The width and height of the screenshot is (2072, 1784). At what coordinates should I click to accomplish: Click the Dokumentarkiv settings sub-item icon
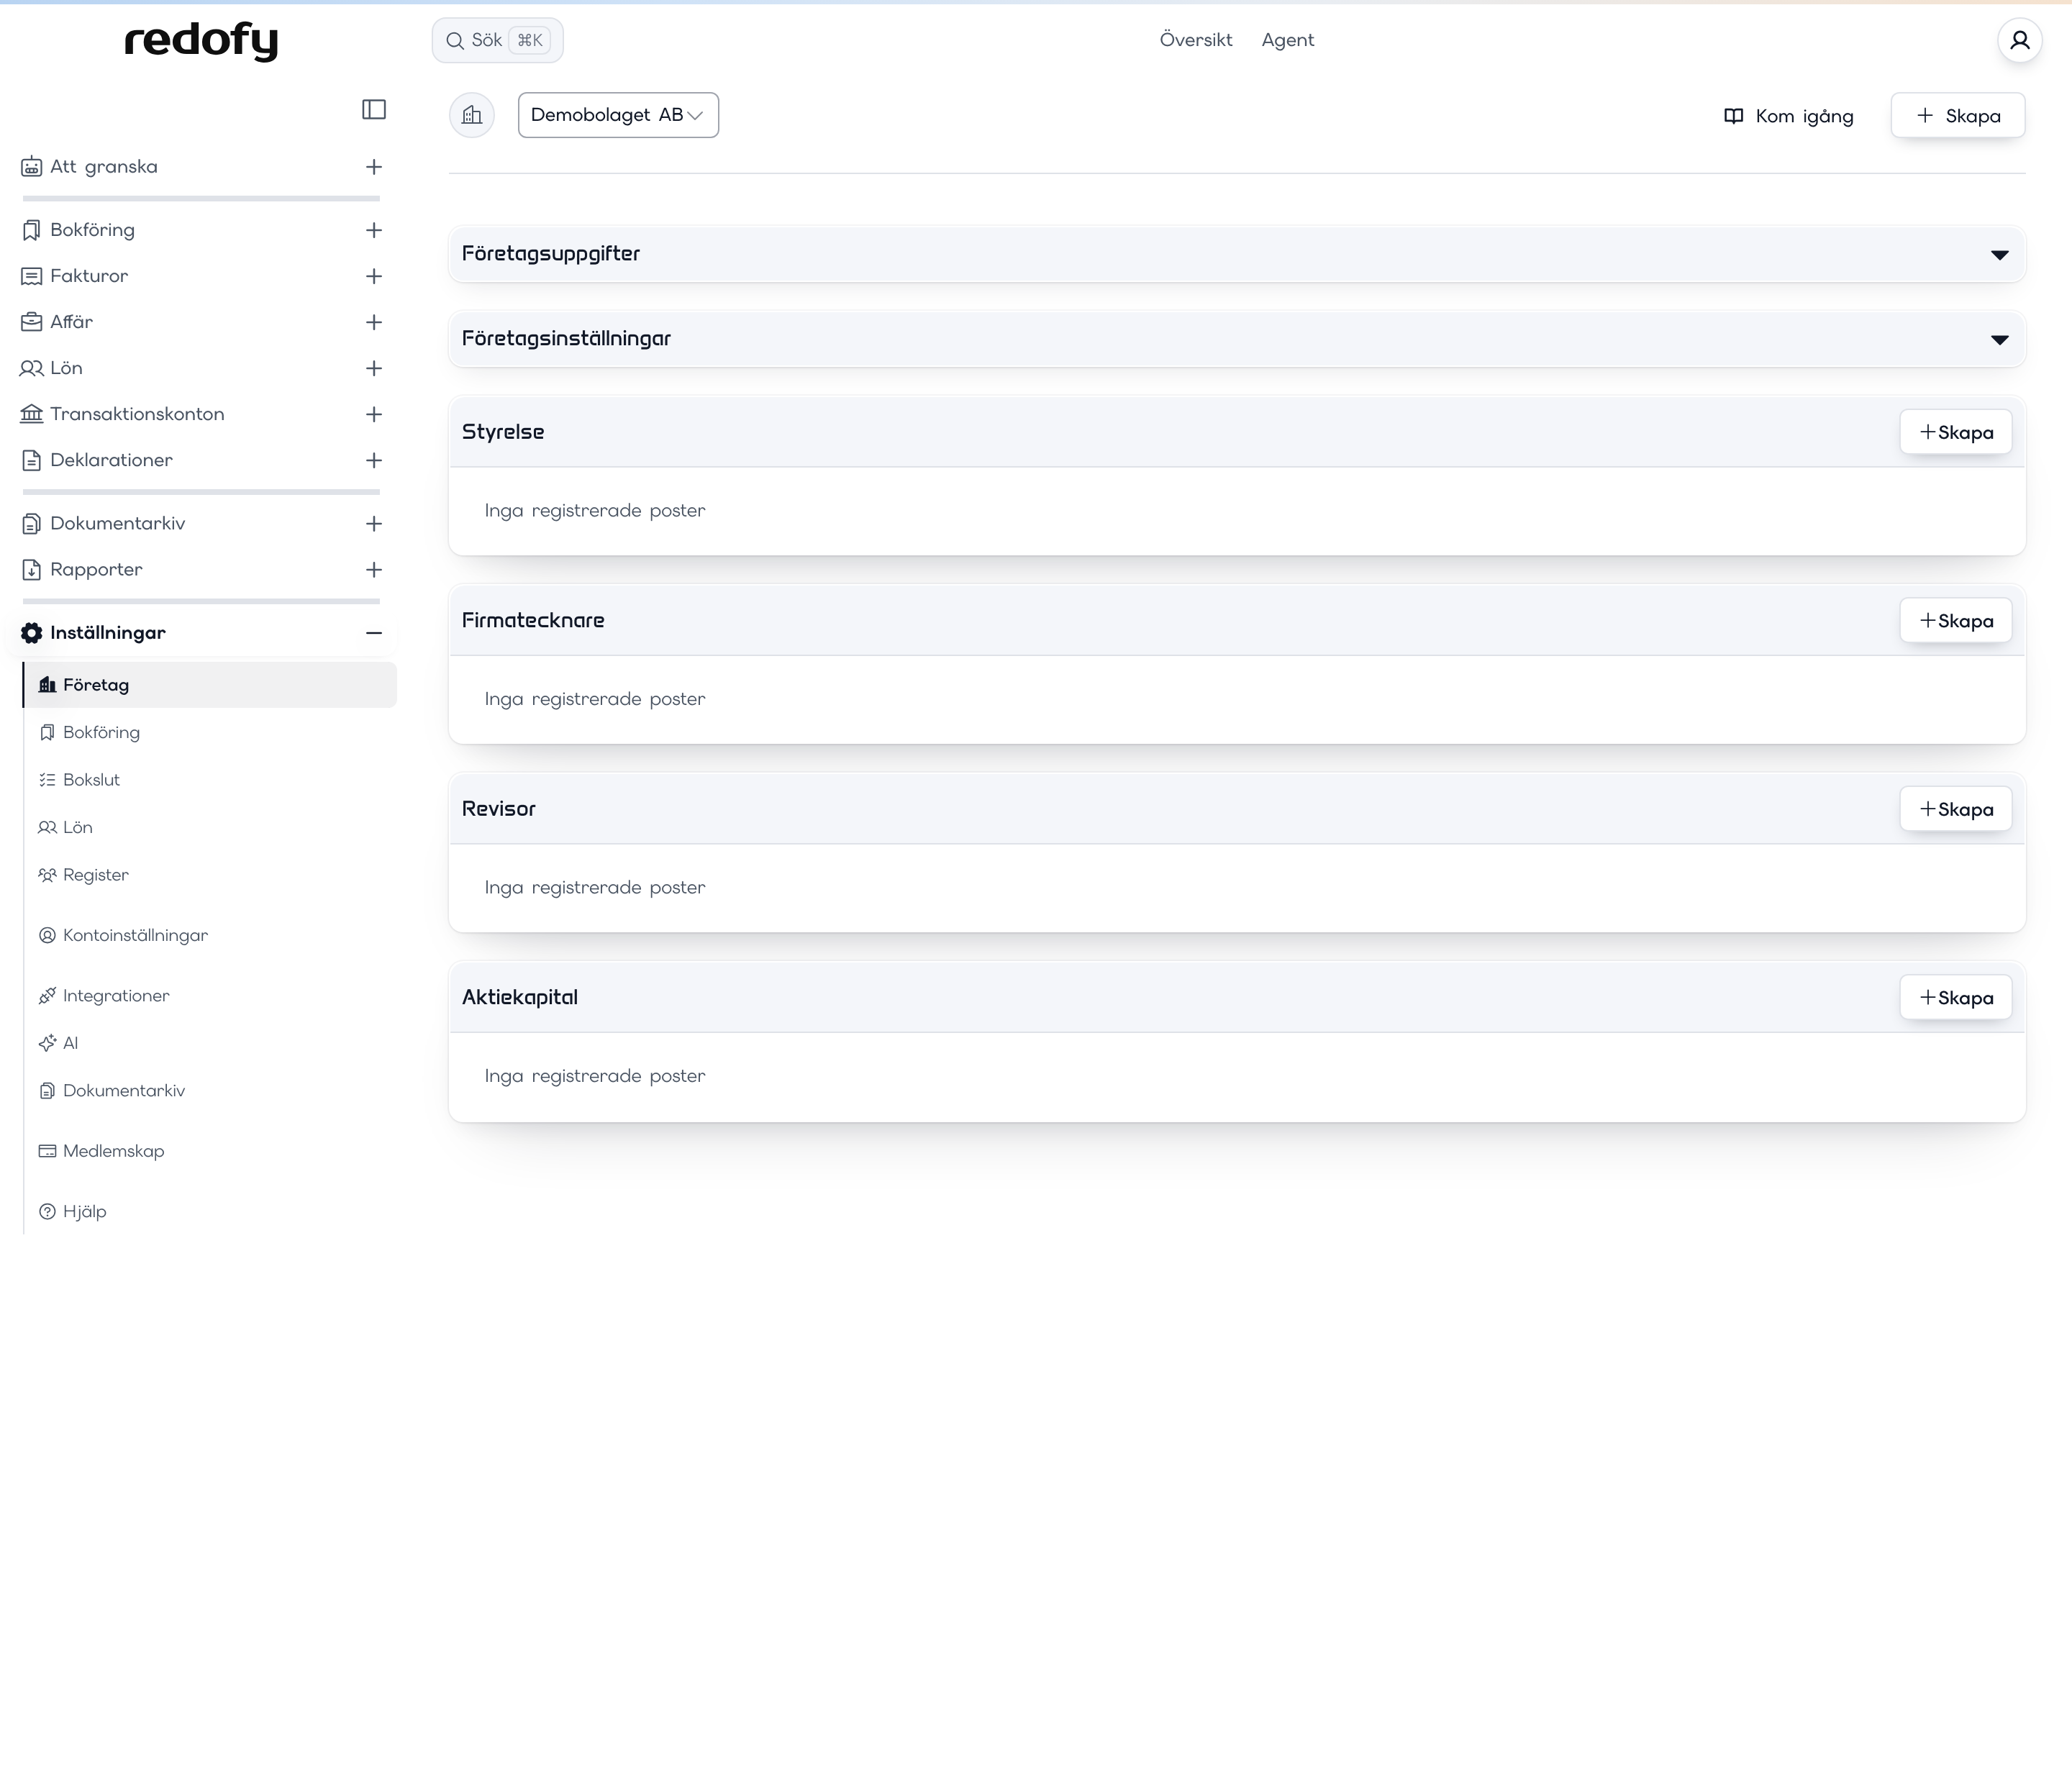coord(47,1091)
